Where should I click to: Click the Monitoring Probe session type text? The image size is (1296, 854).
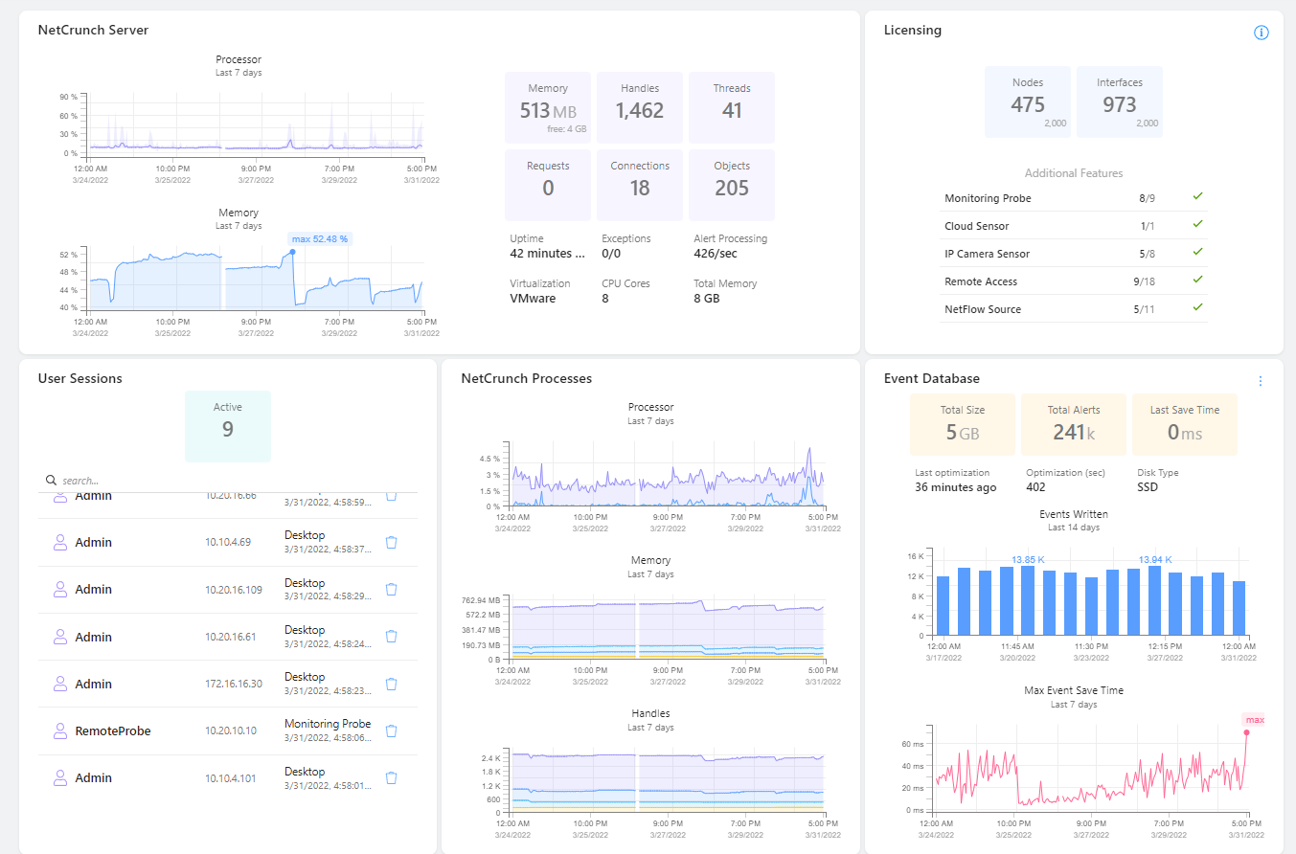[x=328, y=724]
